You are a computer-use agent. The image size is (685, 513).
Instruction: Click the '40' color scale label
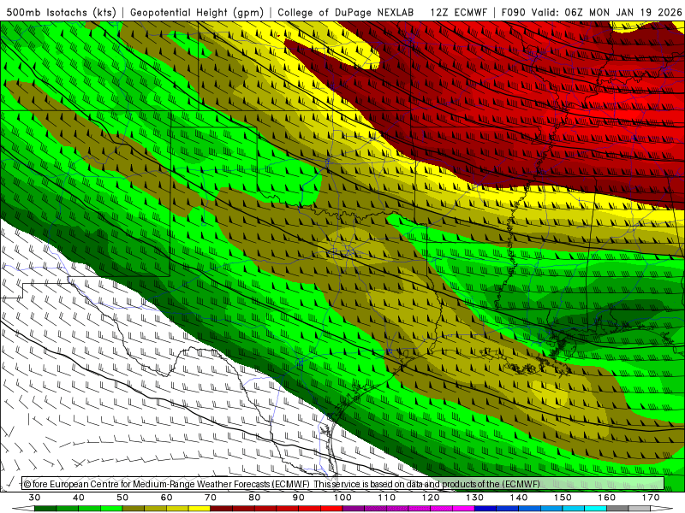(78, 498)
